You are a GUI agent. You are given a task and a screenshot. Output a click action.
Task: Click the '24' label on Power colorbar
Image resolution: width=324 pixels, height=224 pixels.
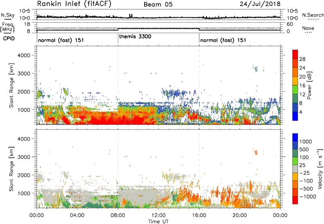(x=302, y=68)
